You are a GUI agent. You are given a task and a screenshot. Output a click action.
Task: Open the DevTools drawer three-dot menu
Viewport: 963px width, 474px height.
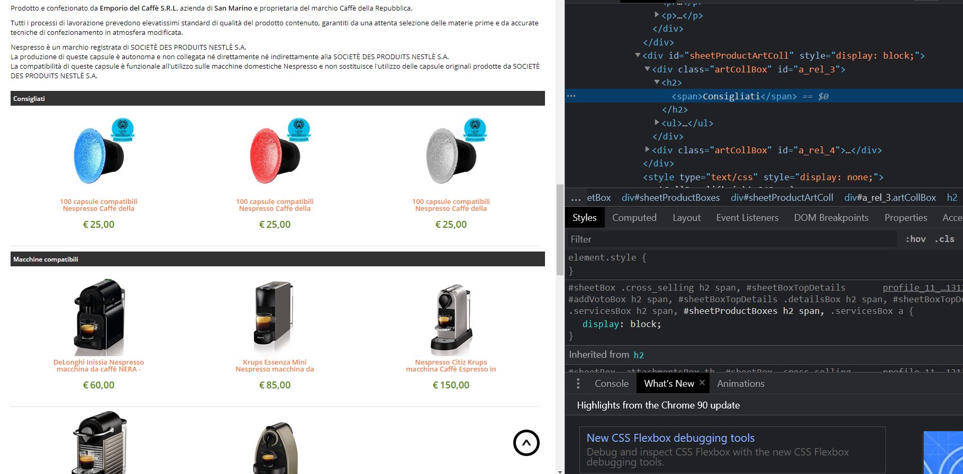[x=578, y=384]
